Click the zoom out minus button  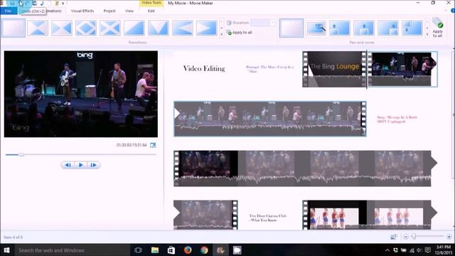[406, 237]
